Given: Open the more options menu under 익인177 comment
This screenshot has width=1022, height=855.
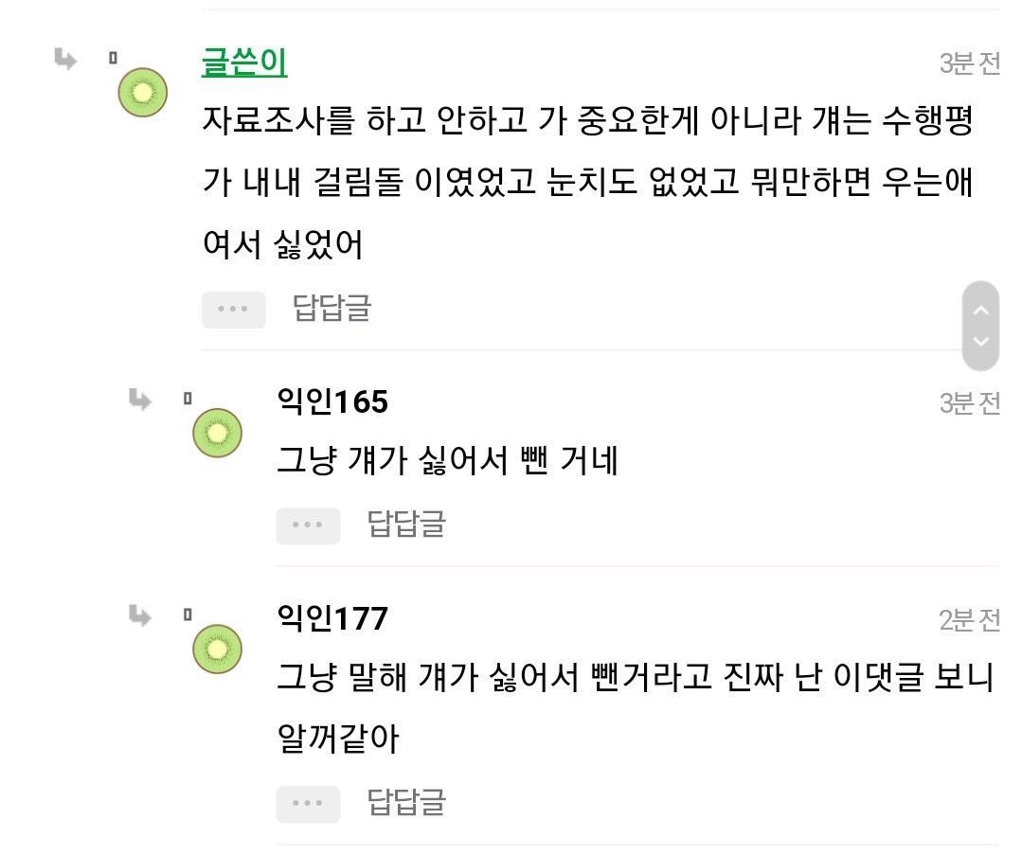Looking at the screenshot, I should click(308, 804).
